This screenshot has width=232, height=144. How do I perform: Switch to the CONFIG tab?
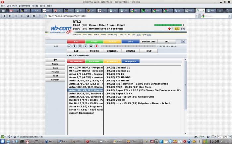click(x=130, y=51)
